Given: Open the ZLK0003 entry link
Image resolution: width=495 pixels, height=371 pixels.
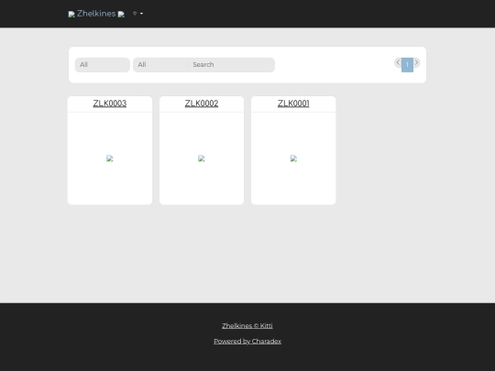Looking at the screenshot, I should tap(110, 104).
